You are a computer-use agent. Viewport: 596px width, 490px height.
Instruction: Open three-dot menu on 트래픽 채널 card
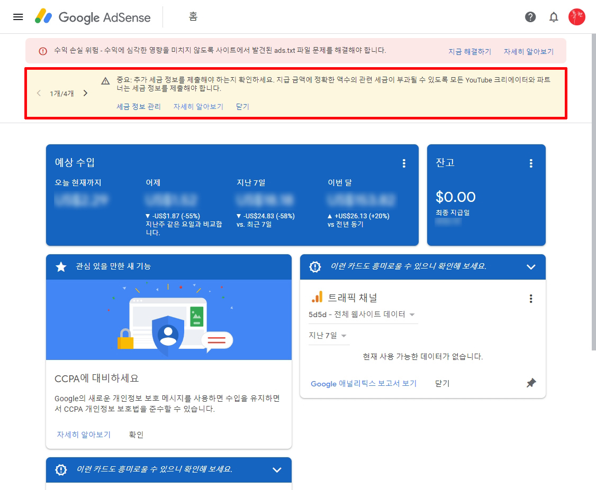pyautogui.click(x=530, y=299)
